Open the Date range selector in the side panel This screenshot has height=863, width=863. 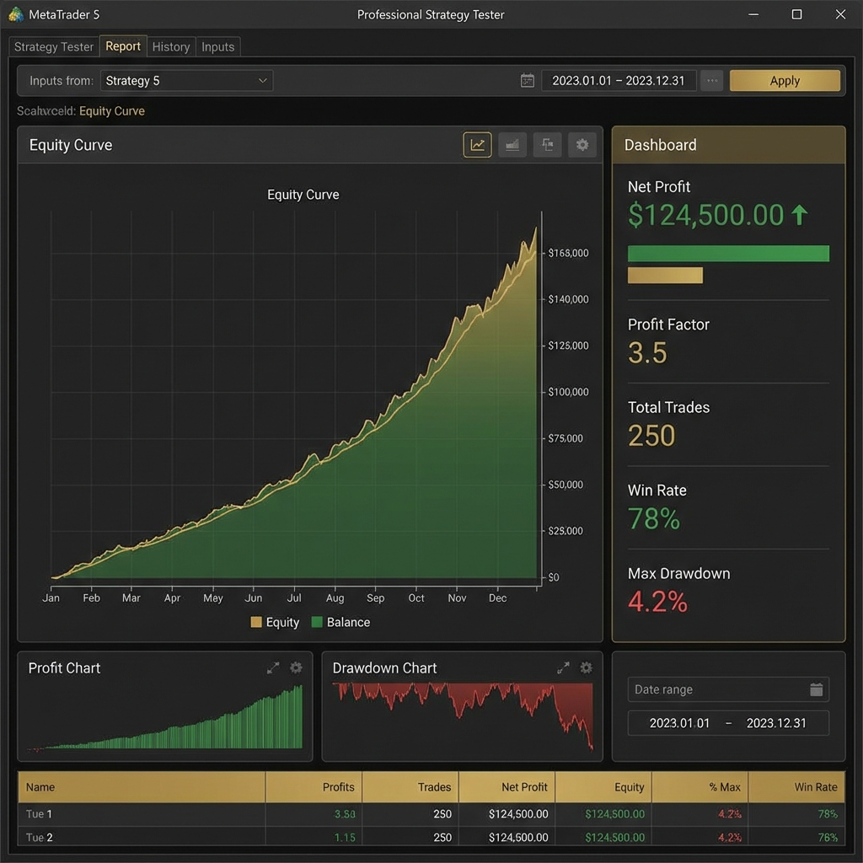click(x=727, y=689)
